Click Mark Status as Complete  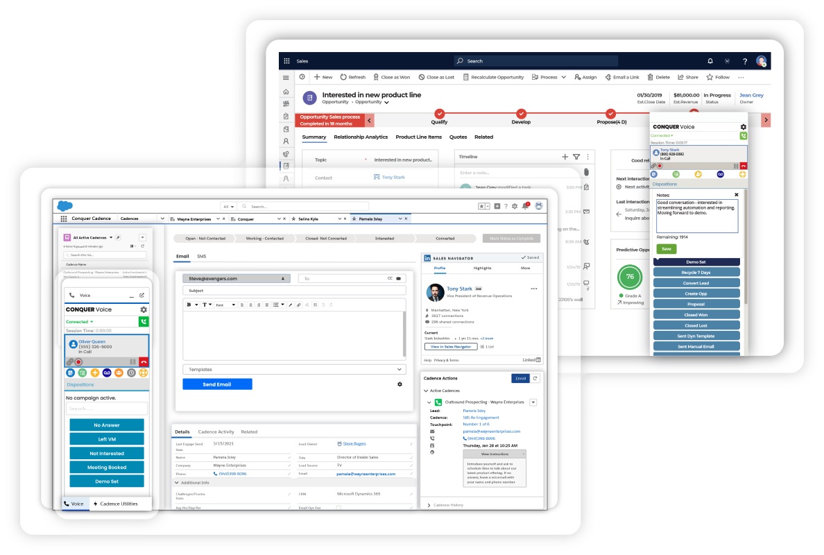(511, 238)
